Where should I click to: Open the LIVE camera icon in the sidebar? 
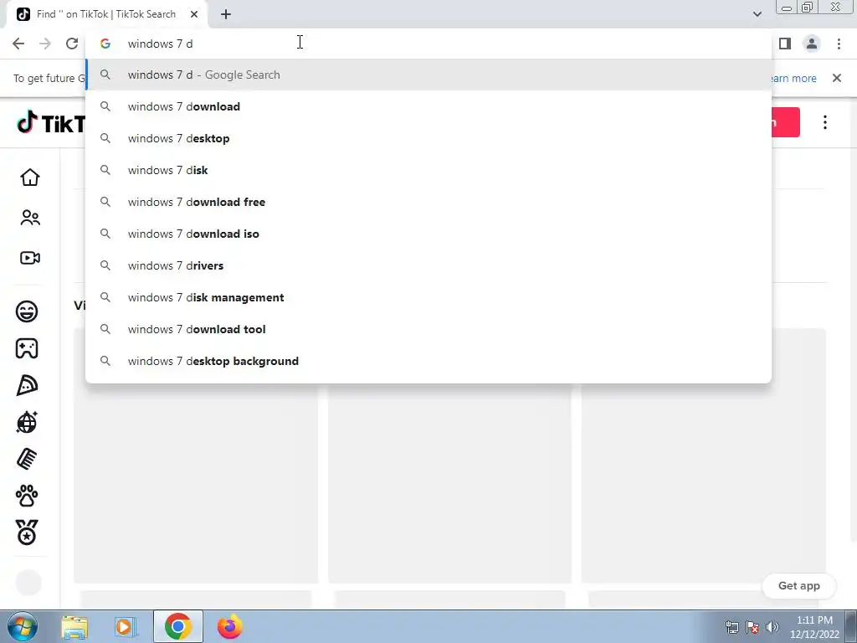point(30,258)
